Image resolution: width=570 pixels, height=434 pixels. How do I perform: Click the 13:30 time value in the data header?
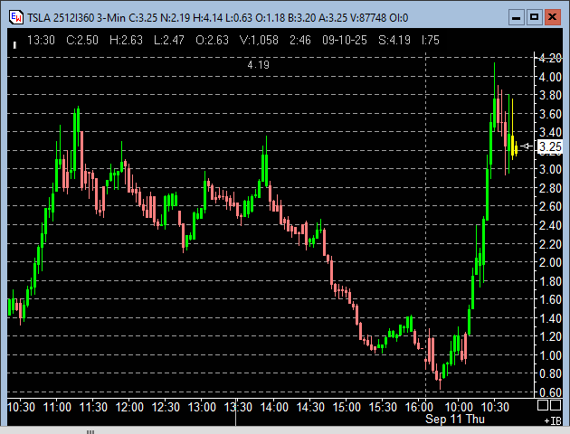(x=41, y=40)
